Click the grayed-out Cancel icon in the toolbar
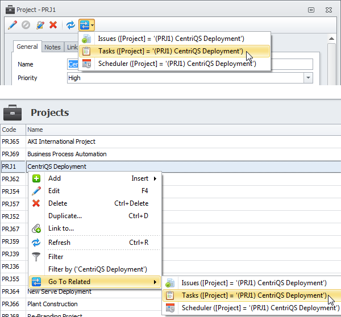 point(26,25)
